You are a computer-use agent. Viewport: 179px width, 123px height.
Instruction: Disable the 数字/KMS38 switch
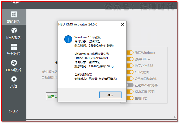(x=130, y=66)
